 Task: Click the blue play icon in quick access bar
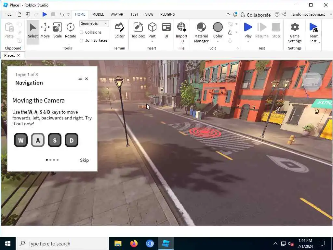tap(45, 14)
